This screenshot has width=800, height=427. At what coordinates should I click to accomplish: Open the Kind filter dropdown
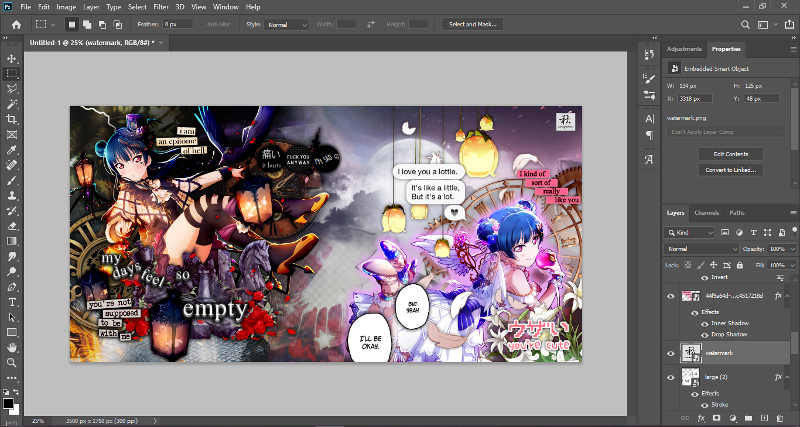pos(689,232)
